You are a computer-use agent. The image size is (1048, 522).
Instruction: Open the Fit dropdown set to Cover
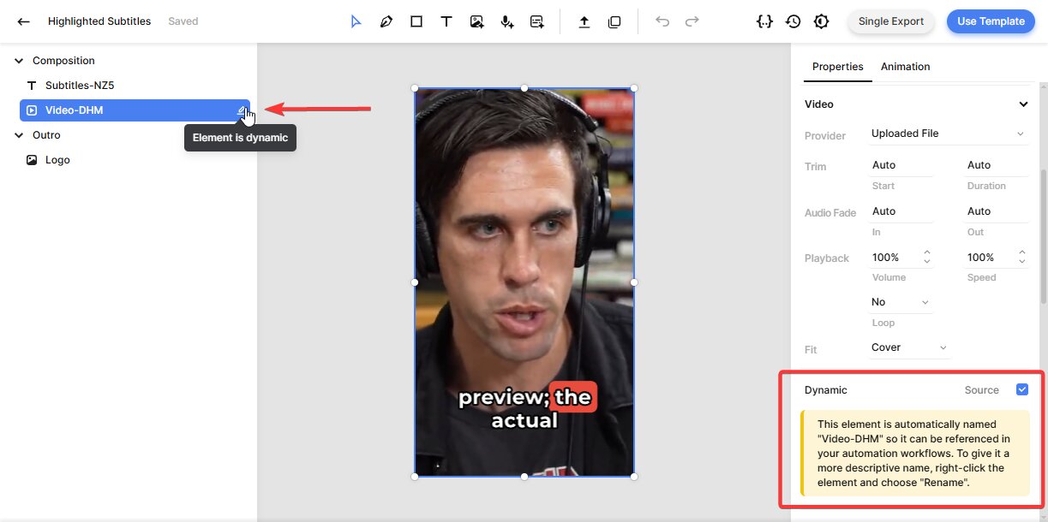tap(908, 347)
